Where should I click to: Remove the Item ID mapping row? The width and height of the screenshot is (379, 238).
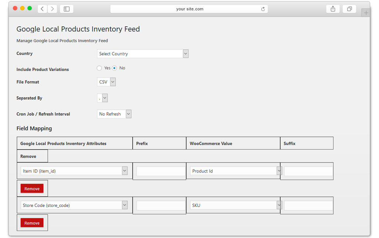(x=32, y=188)
